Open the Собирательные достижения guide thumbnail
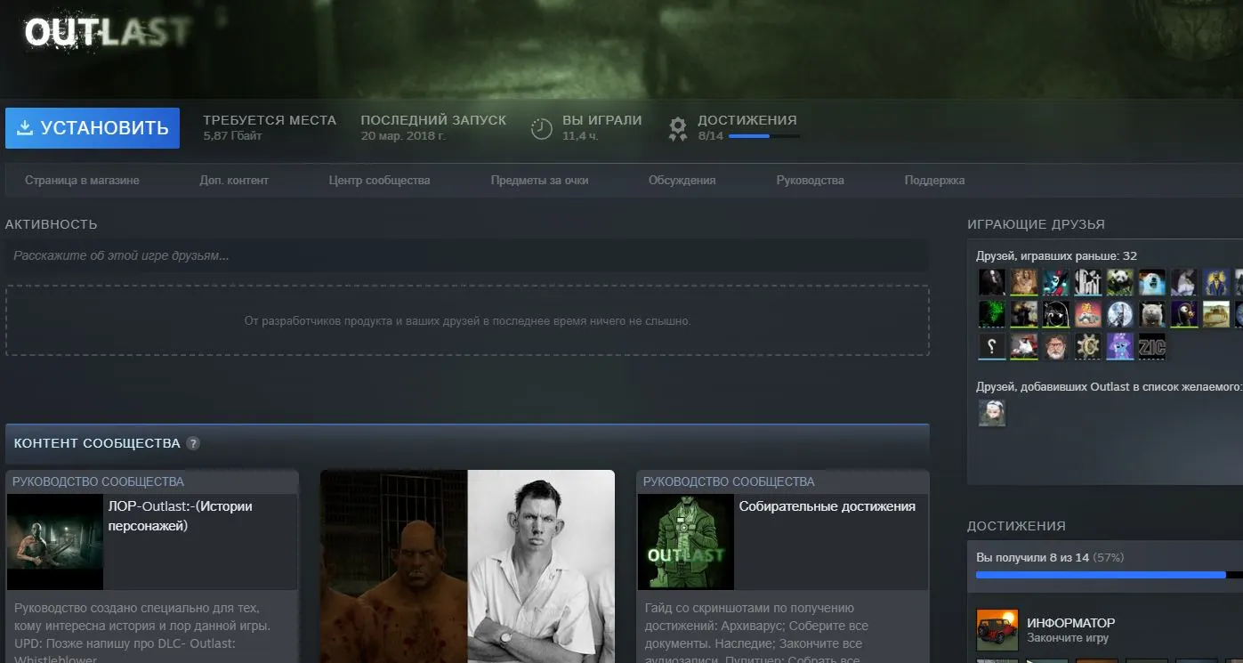This screenshot has height=663, width=1243. pos(686,542)
